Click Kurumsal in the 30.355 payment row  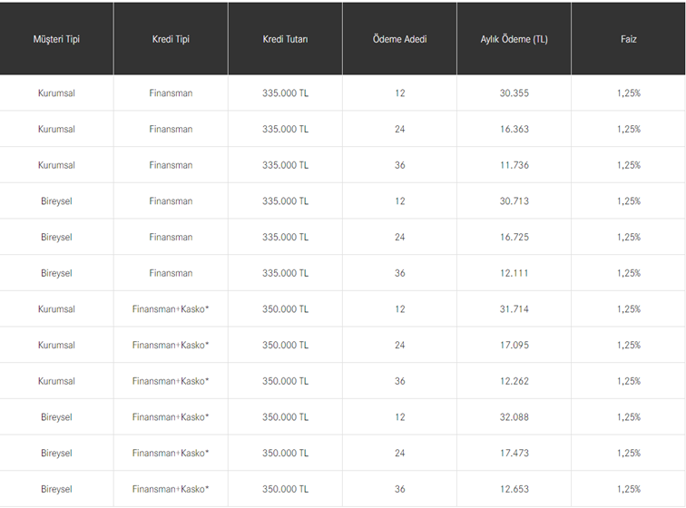coord(56,93)
